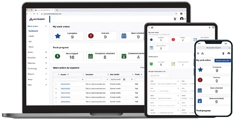The image size is (237, 123).
Task: Click the blue star In progress icon on laptop
Action: [58, 36]
